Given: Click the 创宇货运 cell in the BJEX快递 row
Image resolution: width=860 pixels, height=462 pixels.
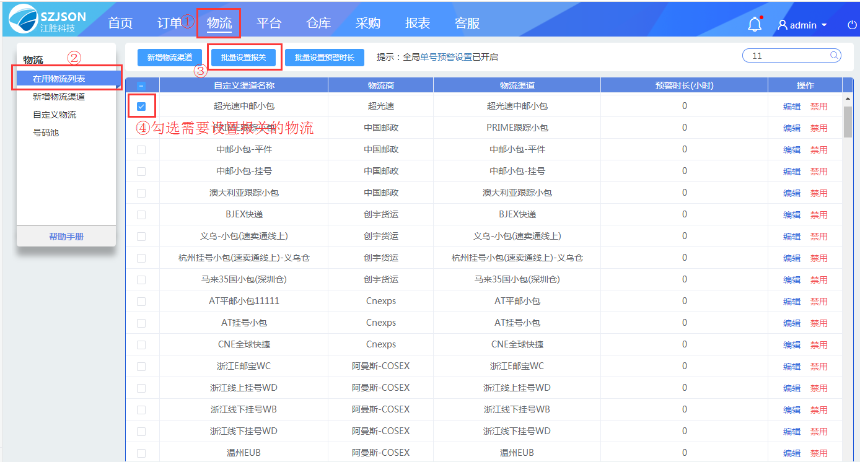Looking at the screenshot, I should pos(381,214).
